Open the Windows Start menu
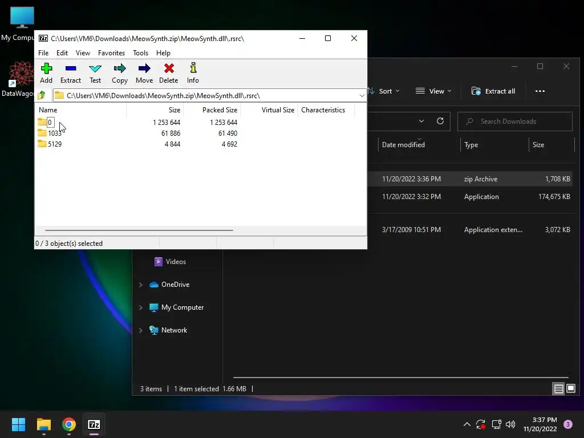Image resolution: width=584 pixels, height=438 pixels. coord(18,424)
